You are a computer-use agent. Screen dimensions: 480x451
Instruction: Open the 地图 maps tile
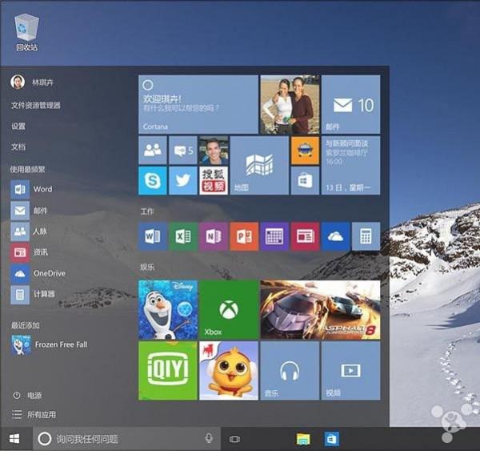click(x=259, y=166)
